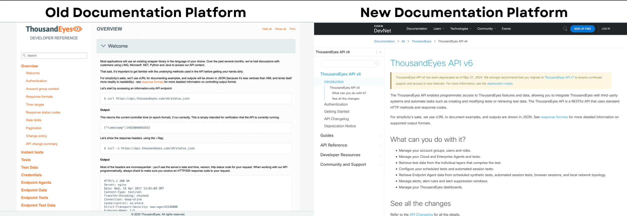Screen dimensions: 627x216
Task: Click the SIGN UP FREE button
Action: click(x=582, y=29)
